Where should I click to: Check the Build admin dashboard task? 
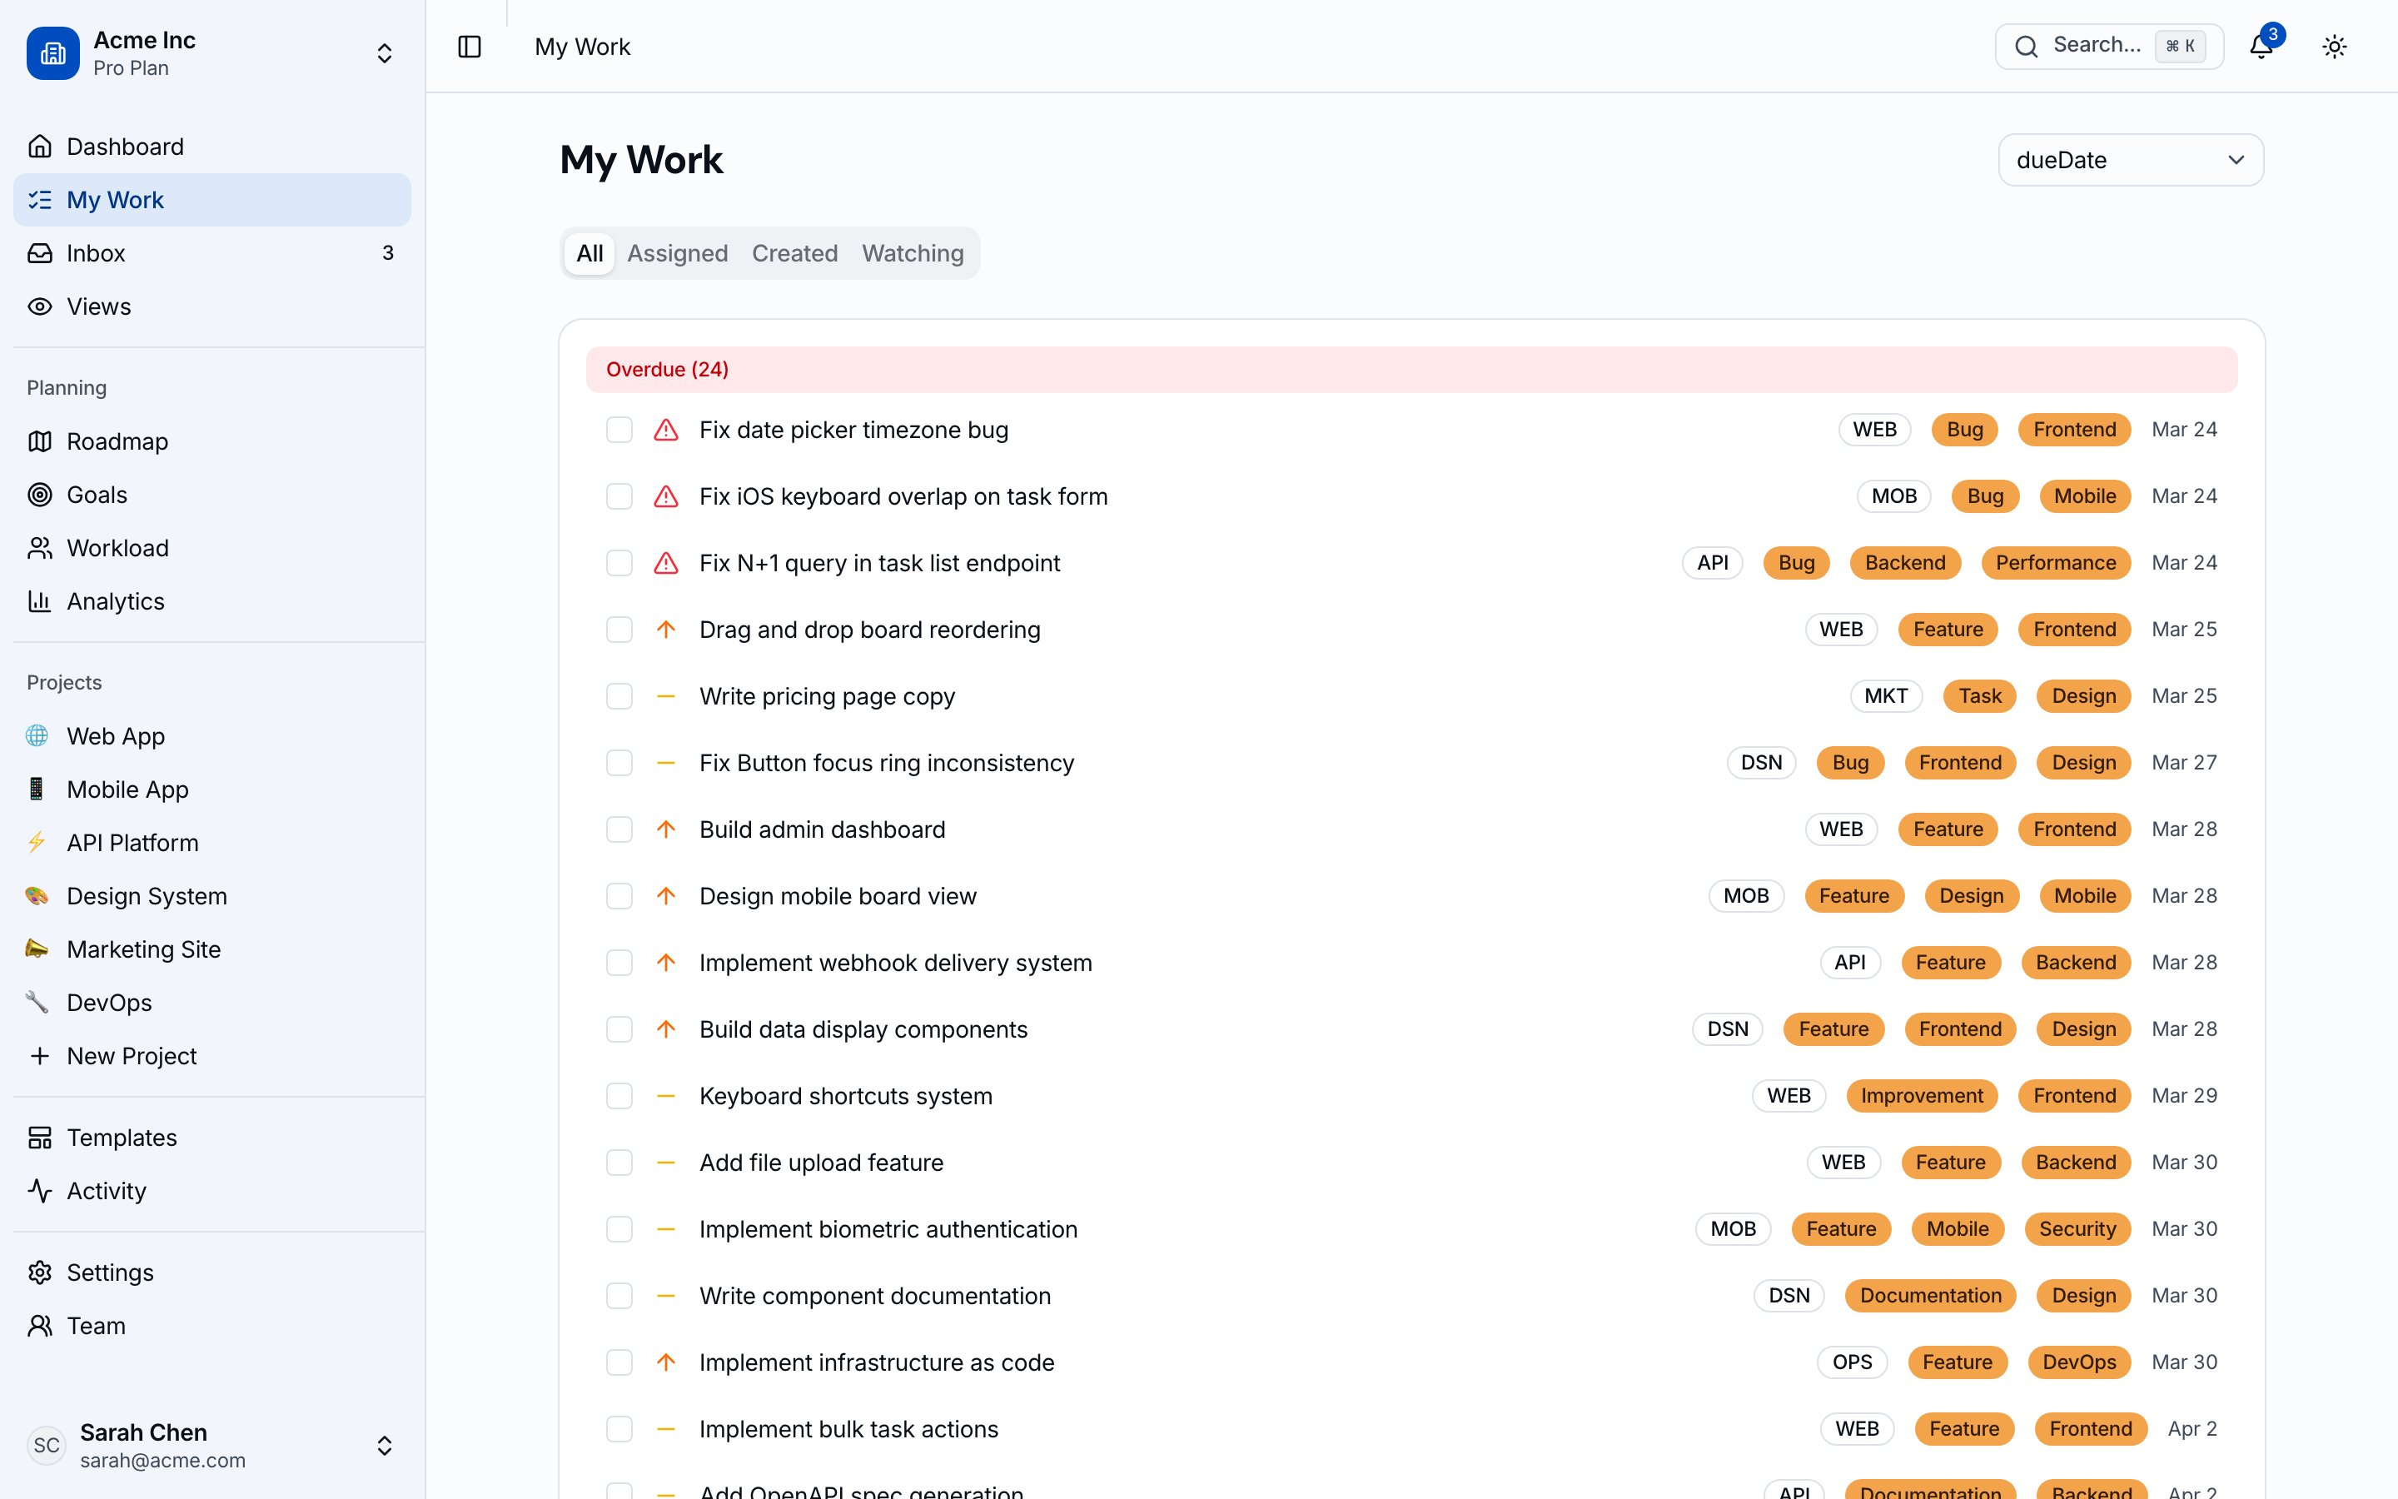pos(619,829)
